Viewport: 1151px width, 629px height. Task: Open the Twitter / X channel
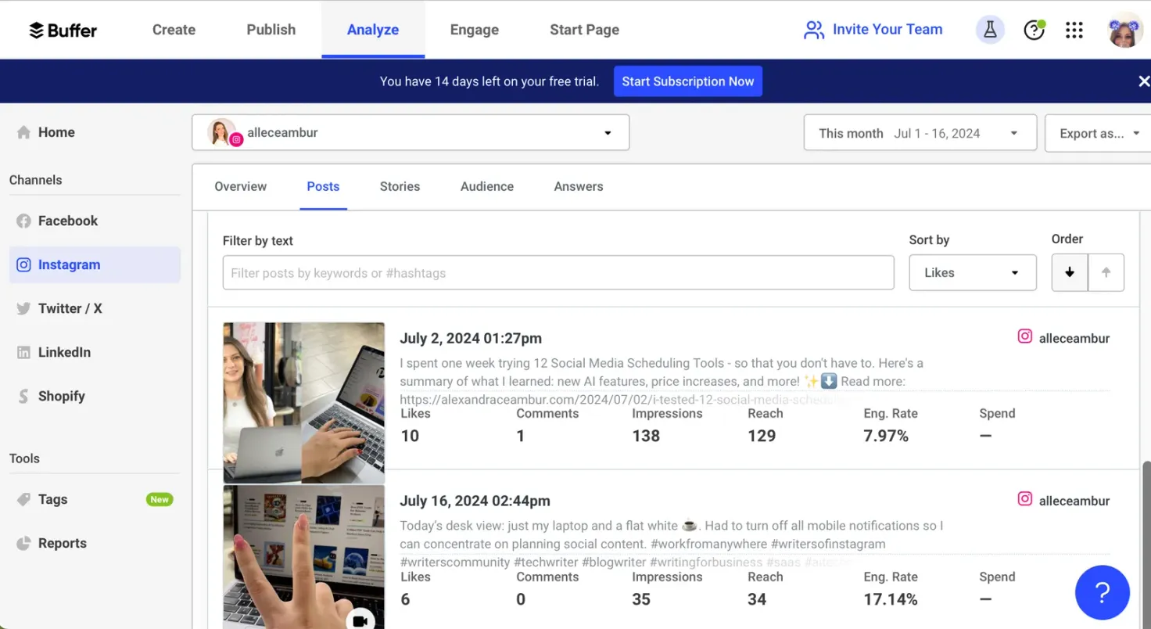tap(70, 308)
